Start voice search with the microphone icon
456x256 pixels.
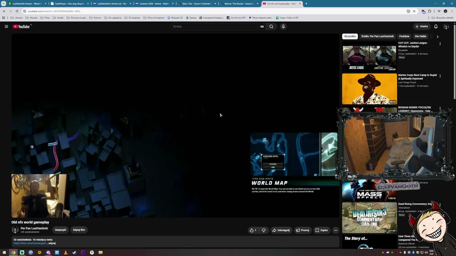tap(283, 26)
